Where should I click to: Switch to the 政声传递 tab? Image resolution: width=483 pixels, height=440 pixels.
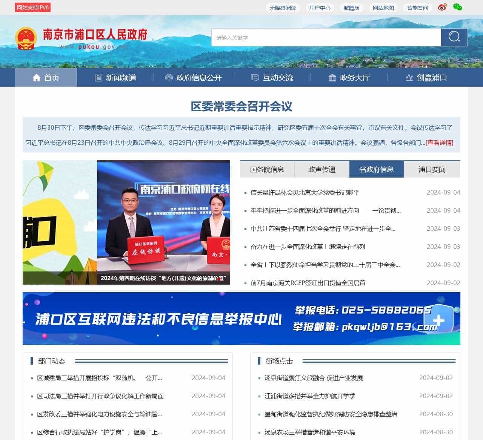point(322,169)
